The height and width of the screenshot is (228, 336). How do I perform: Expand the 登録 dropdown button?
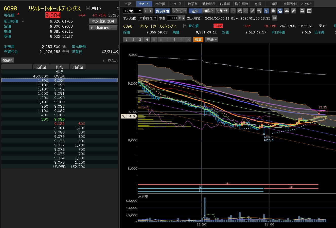(x=211, y=40)
